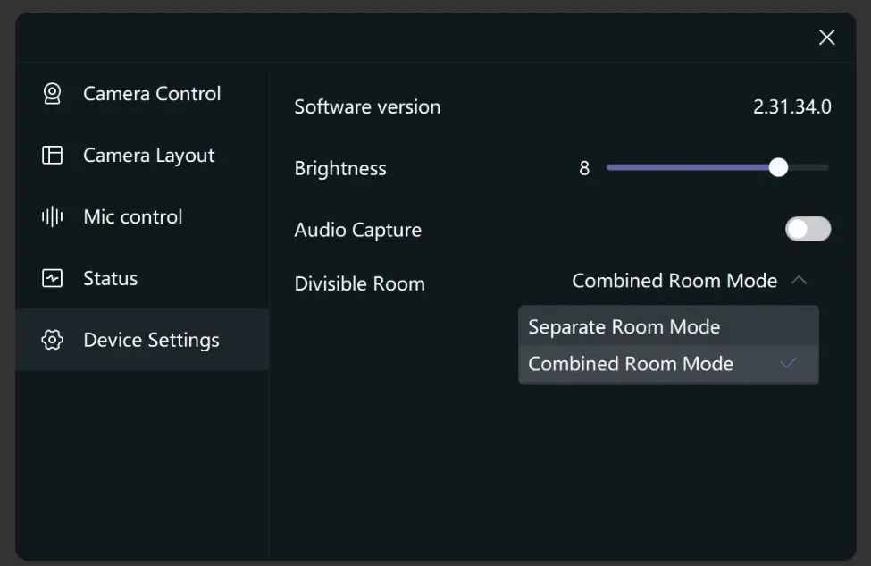The image size is (871, 566).
Task: Click the Status monitor icon
Action: tap(52, 278)
